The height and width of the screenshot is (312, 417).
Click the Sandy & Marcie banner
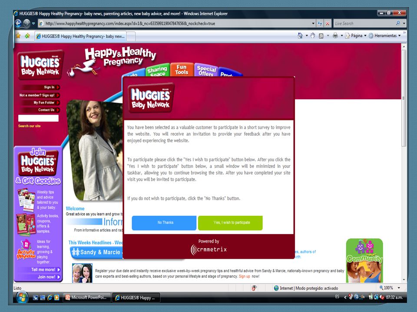tap(96, 252)
